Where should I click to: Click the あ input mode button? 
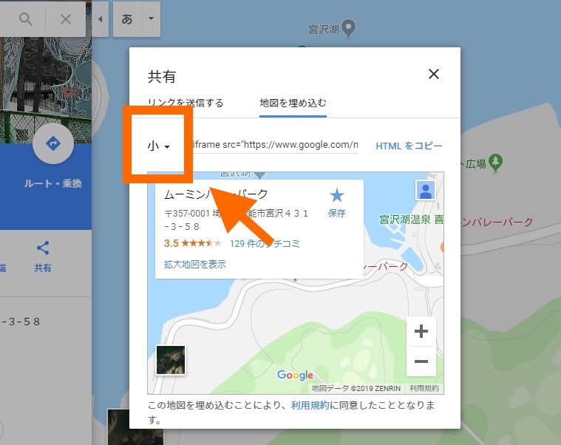127,19
